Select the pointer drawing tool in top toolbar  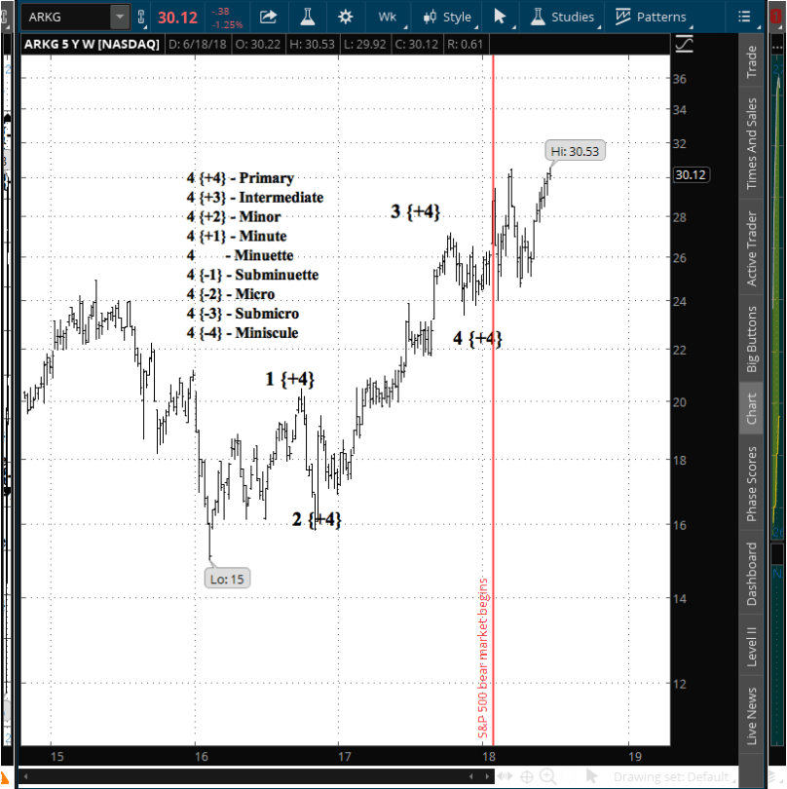(500, 17)
